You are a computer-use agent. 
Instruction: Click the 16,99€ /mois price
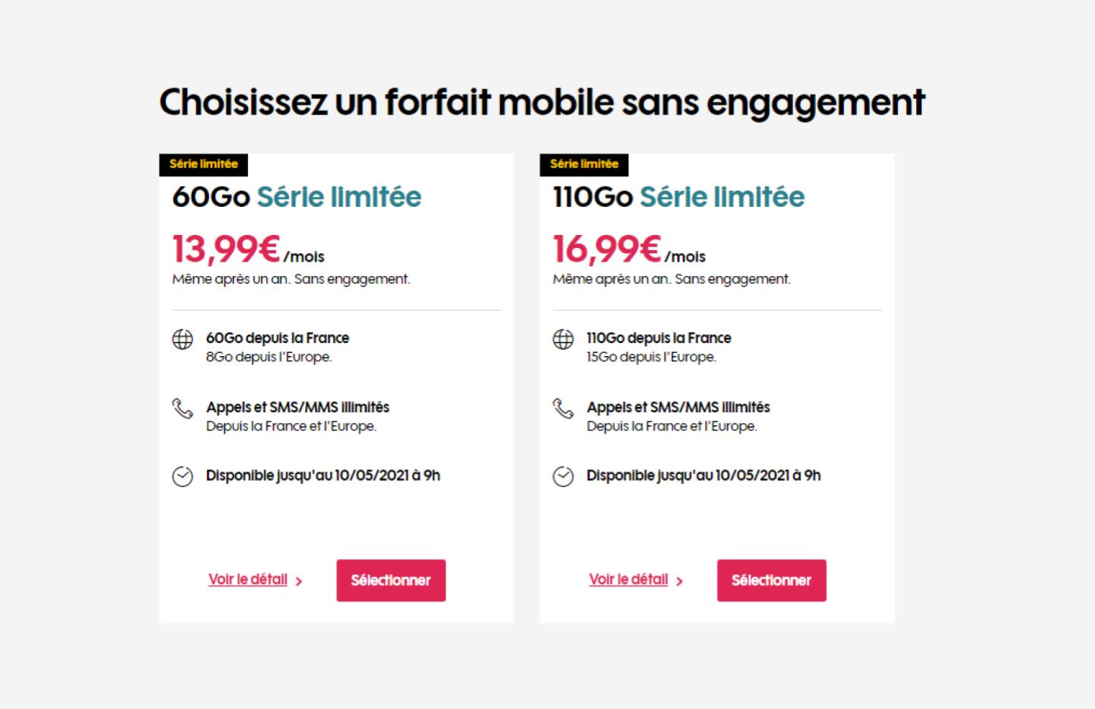tap(629, 249)
